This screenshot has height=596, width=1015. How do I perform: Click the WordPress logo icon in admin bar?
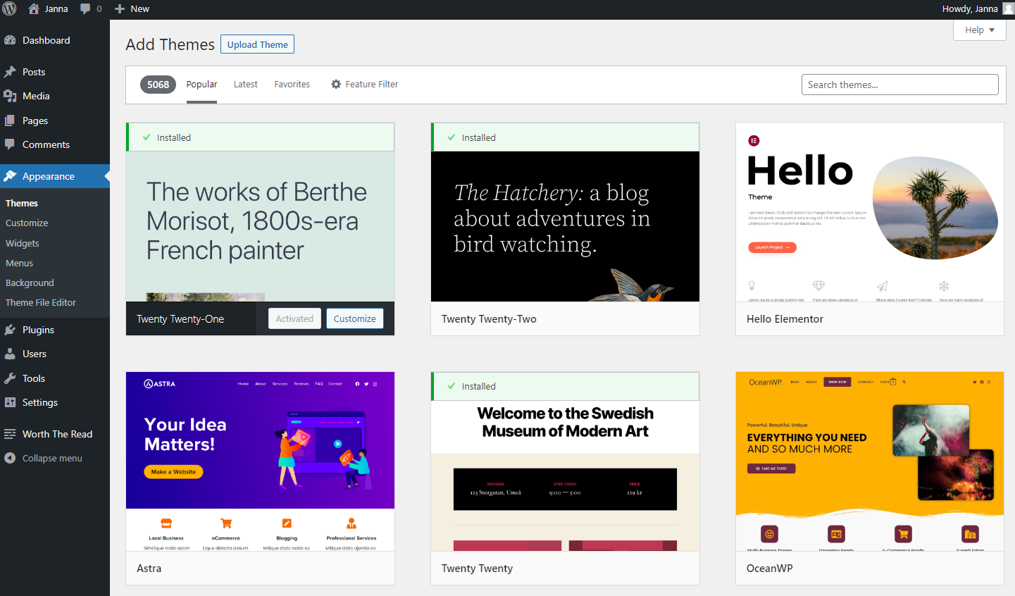(x=9, y=8)
